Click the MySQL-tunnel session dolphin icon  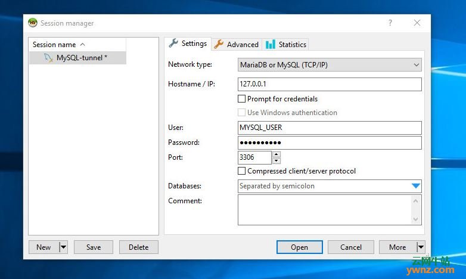(x=48, y=57)
